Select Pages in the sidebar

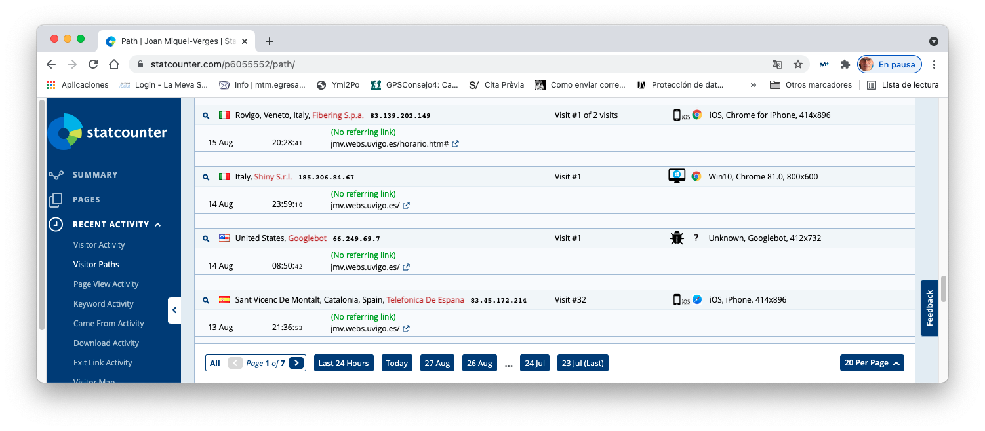[87, 200]
